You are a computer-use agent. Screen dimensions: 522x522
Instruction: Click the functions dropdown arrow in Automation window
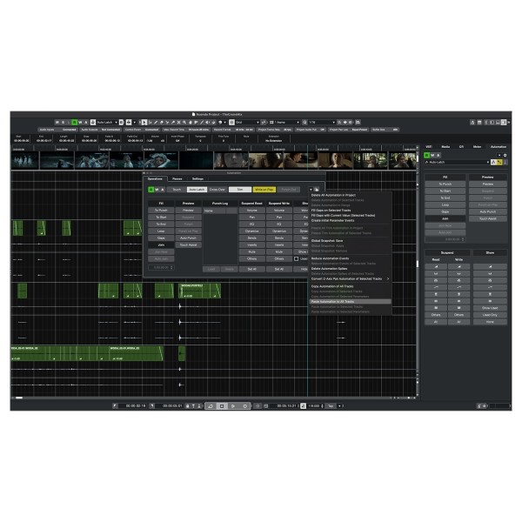click(311, 190)
